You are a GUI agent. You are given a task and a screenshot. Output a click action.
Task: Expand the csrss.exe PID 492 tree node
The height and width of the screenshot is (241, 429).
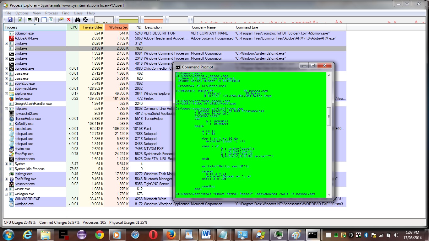pyautogui.click(x=7, y=73)
